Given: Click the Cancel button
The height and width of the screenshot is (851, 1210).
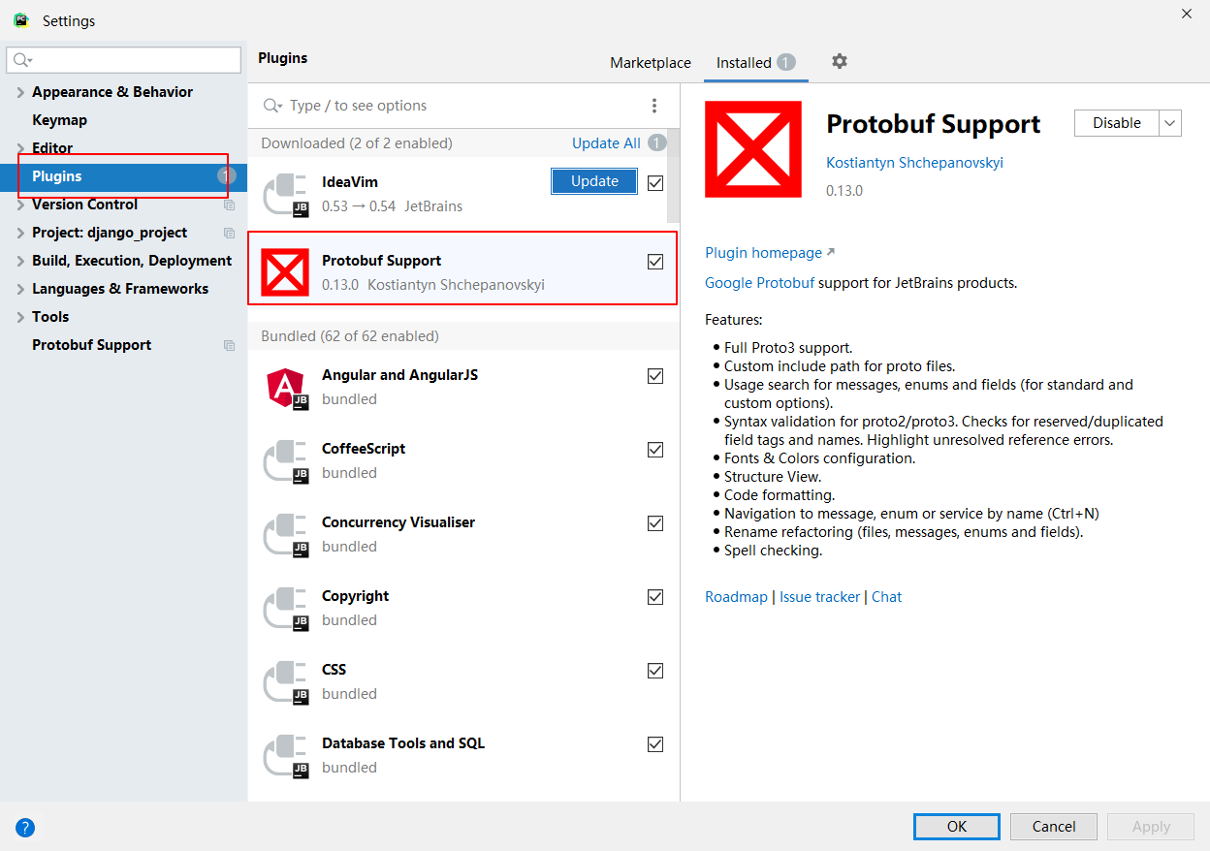Looking at the screenshot, I should 1054,827.
